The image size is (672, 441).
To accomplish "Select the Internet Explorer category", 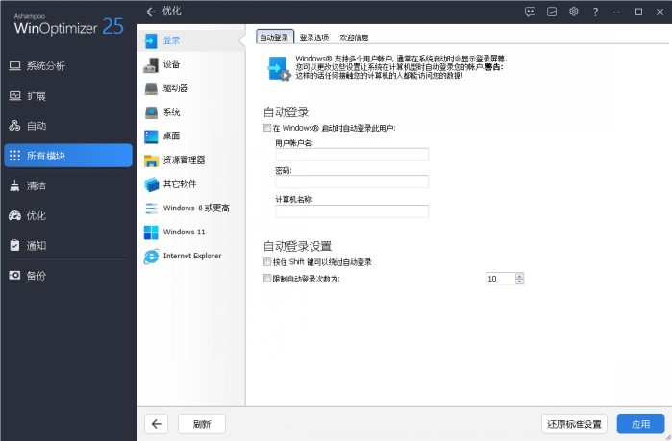I will pyautogui.click(x=191, y=257).
